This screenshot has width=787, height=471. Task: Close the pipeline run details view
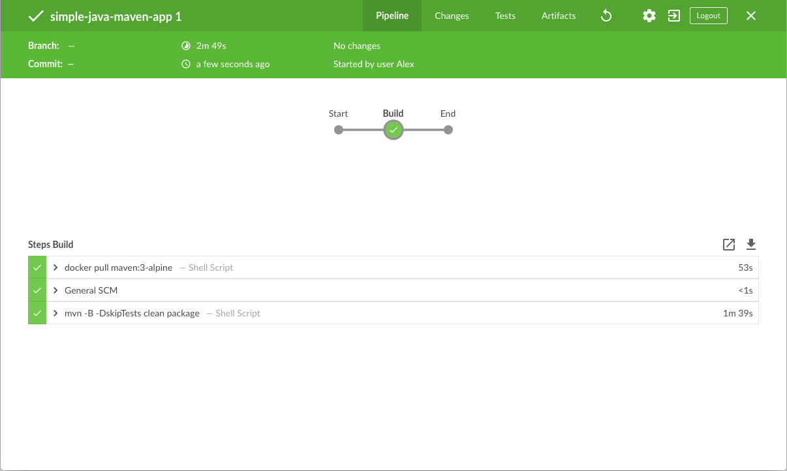click(751, 16)
